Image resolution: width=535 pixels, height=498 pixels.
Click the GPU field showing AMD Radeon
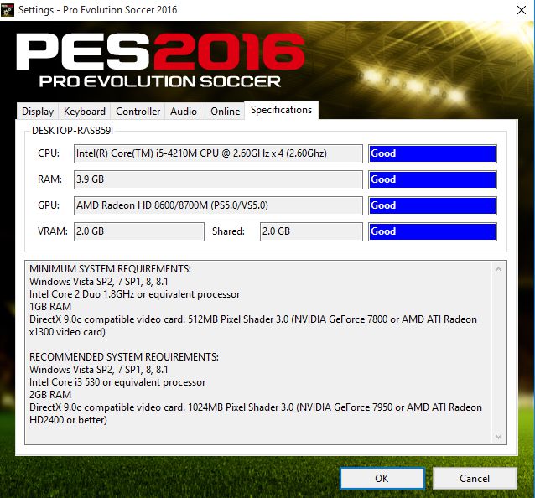(218, 205)
